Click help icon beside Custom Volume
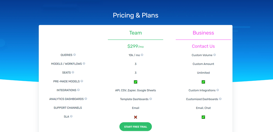273x132 pixels. point(215,55)
